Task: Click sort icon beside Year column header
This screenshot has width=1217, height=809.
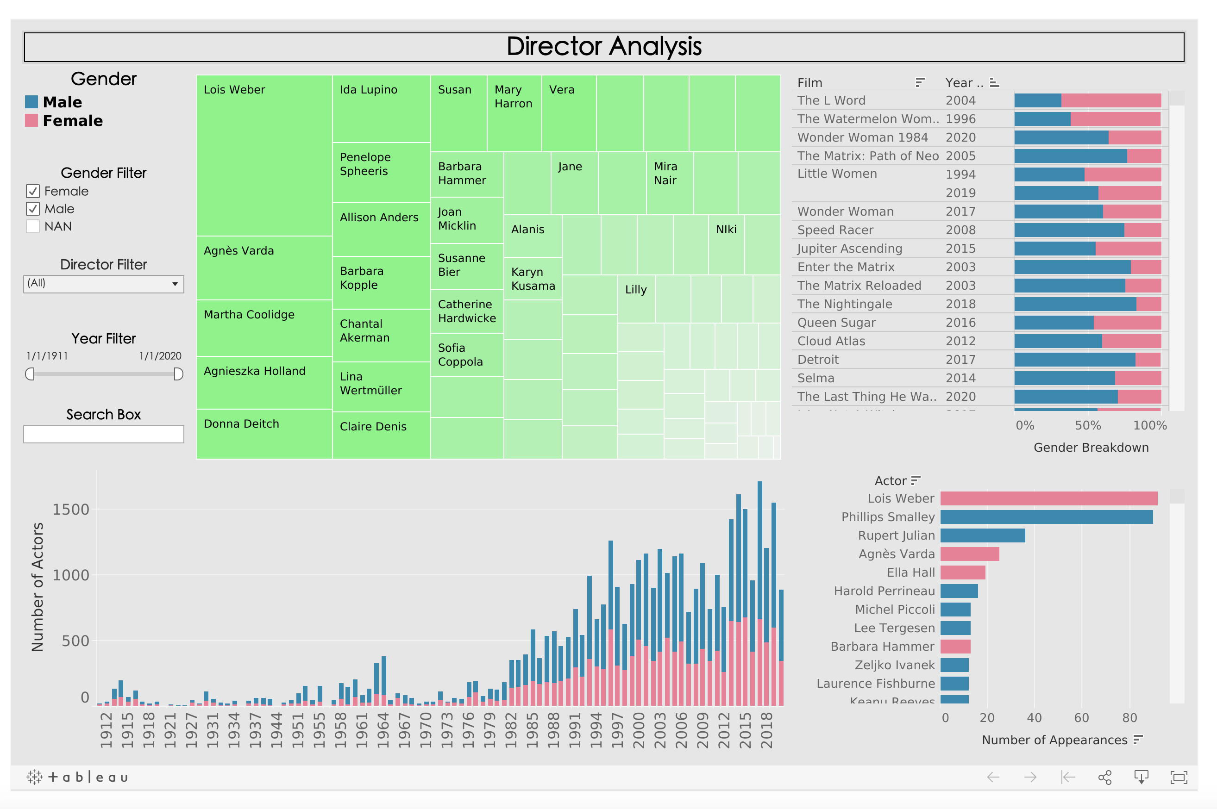Action: click(994, 82)
